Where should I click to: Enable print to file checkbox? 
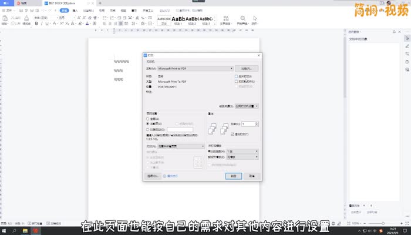[236, 81]
